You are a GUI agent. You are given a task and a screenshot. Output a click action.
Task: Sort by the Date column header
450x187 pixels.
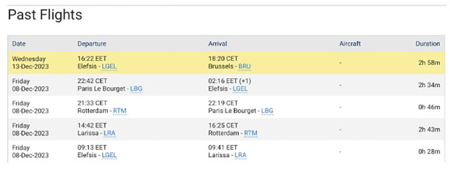point(18,44)
